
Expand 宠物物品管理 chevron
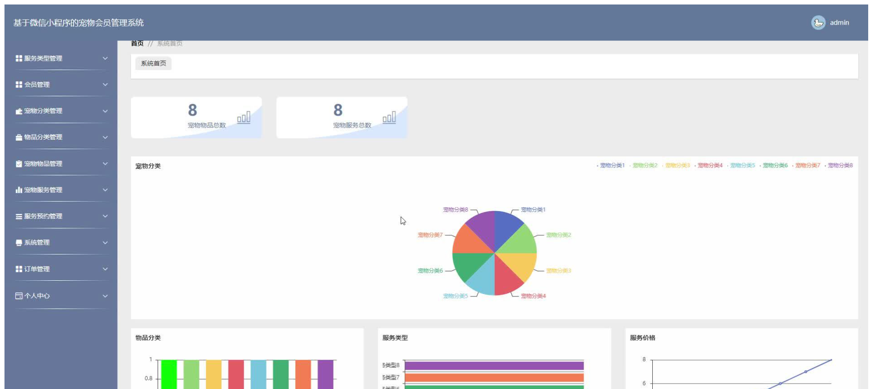click(105, 164)
